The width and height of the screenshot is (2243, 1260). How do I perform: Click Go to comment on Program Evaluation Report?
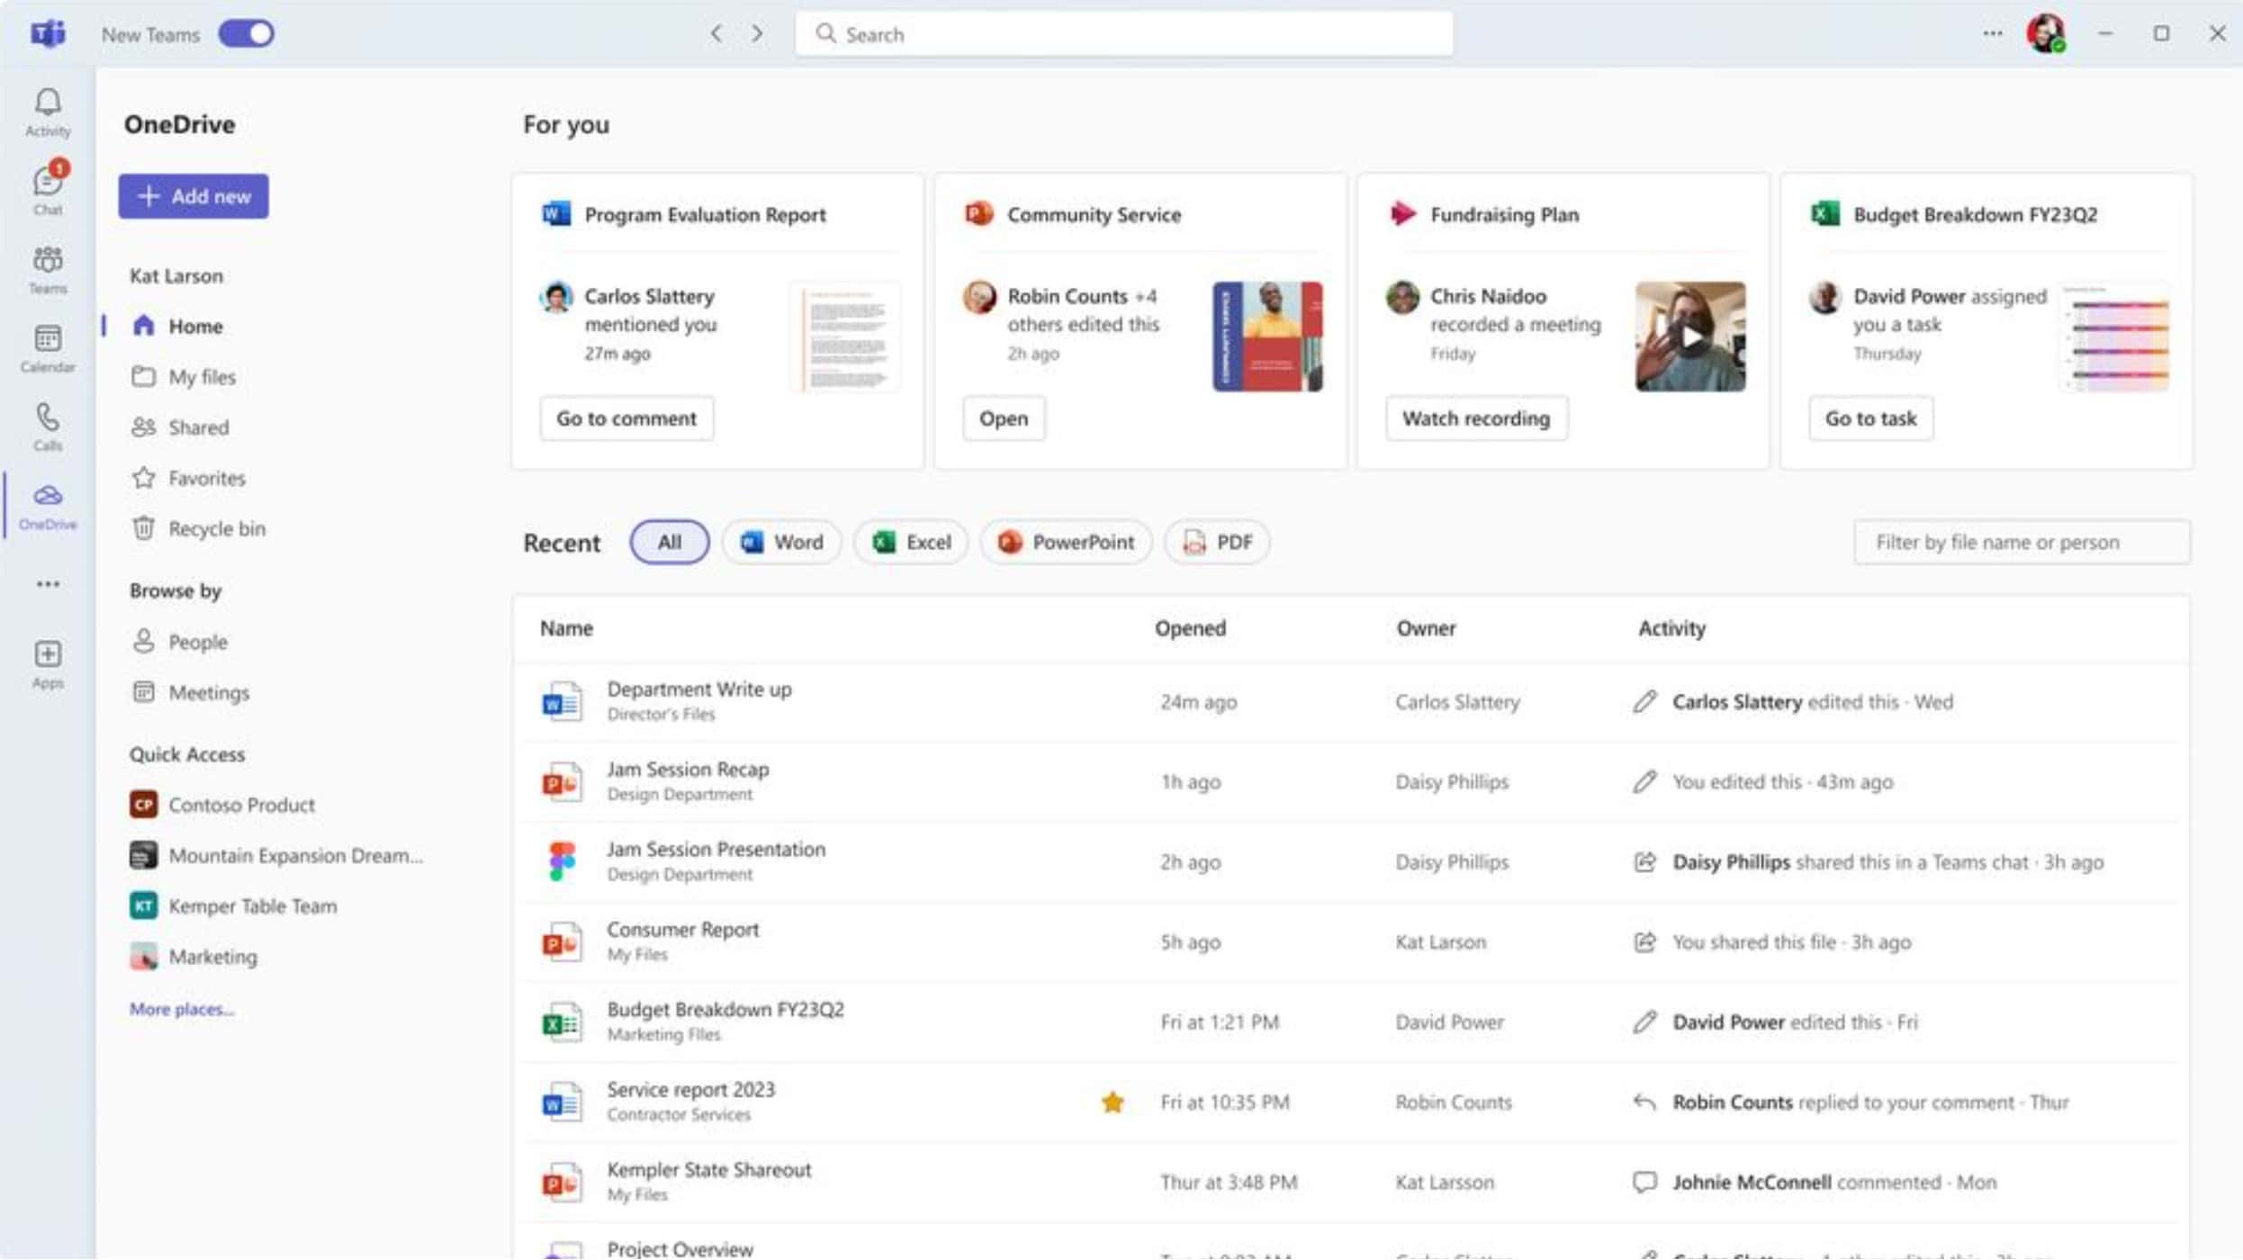(x=626, y=418)
